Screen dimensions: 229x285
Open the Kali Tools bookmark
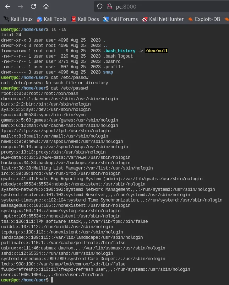pyautogui.click(x=51, y=19)
